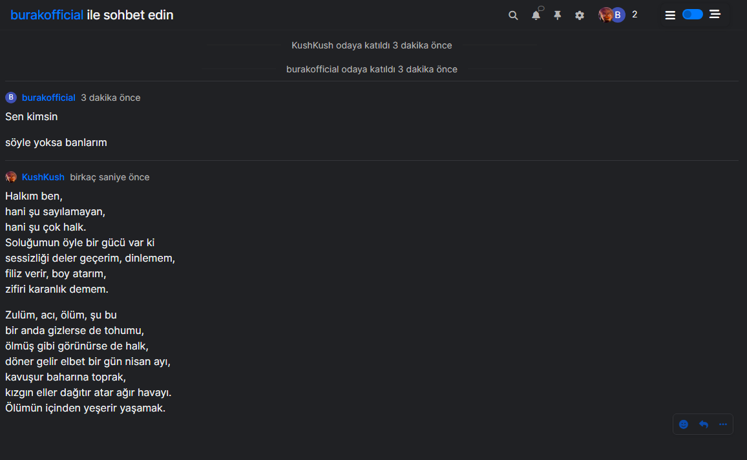The height and width of the screenshot is (460, 747).
Task: Click the pin icon in the header
Action: [557, 14]
